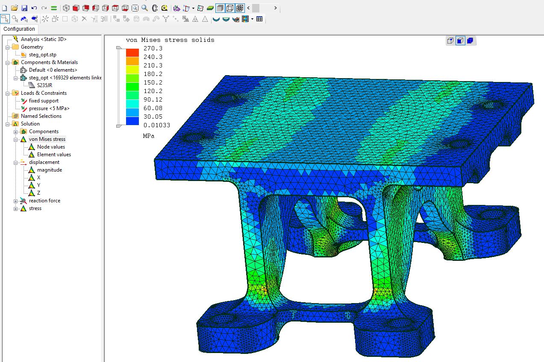Click the green flat plane icon
The height and width of the screenshot is (362, 544).
tap(210, 8)
